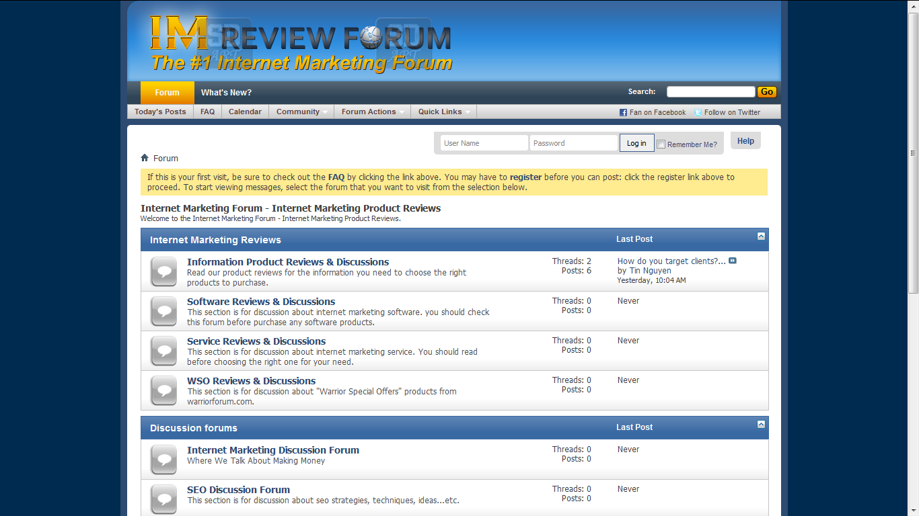Viewport: 919px width, 516px height.
Task: Switch to the What's New? tab
Action: click(x=226, y=93)
